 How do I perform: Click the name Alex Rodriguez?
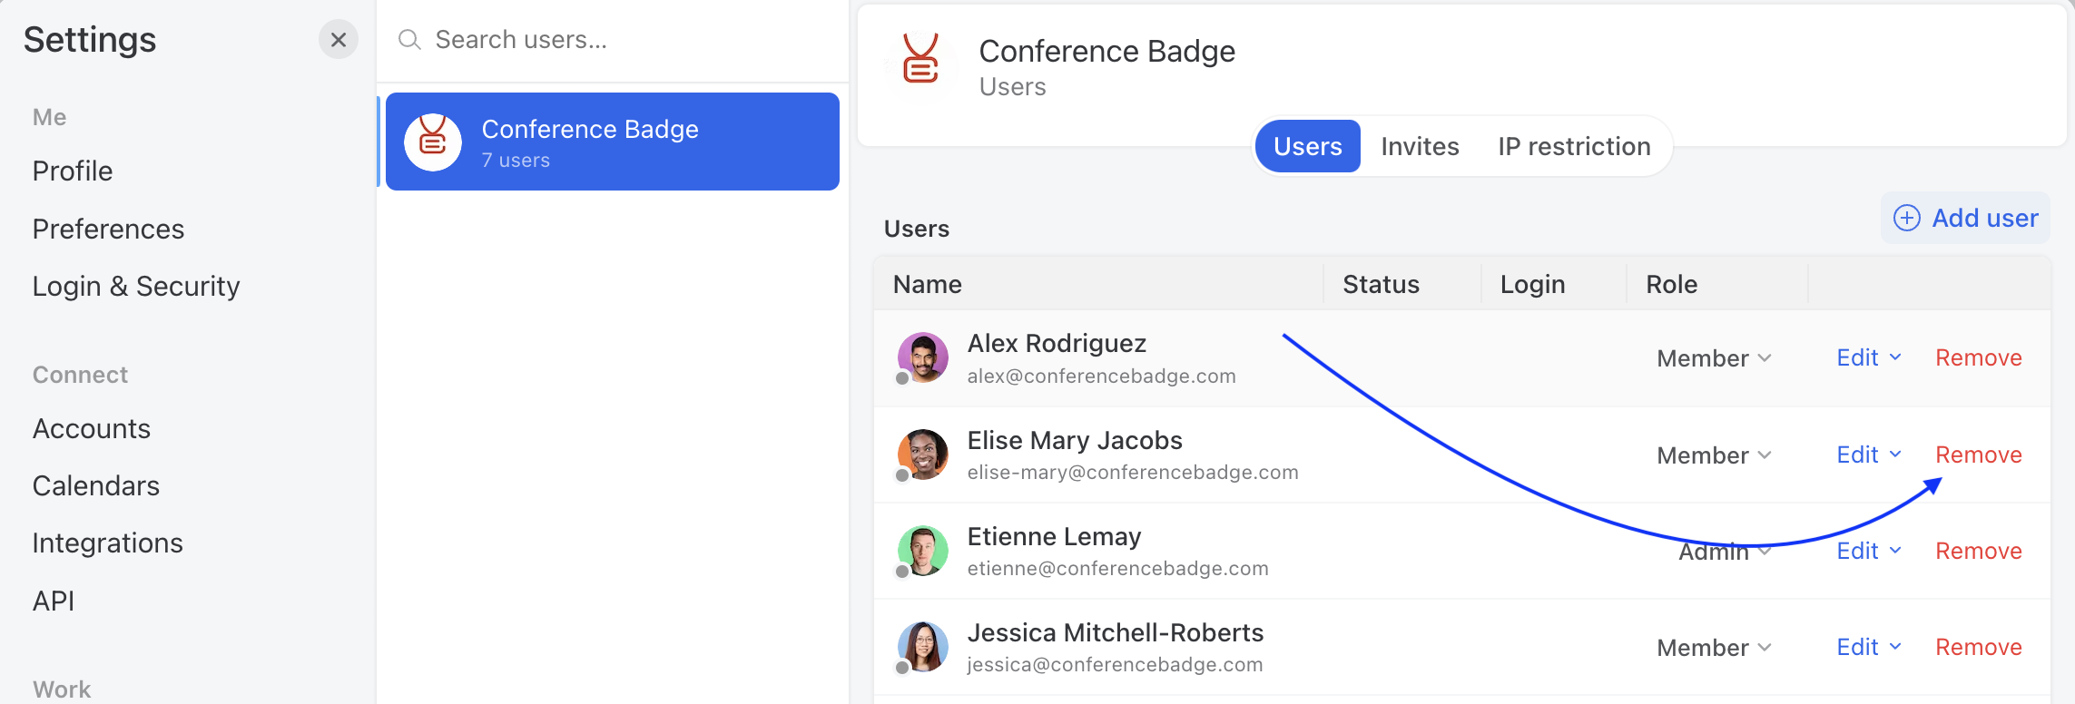(1057, 343)
